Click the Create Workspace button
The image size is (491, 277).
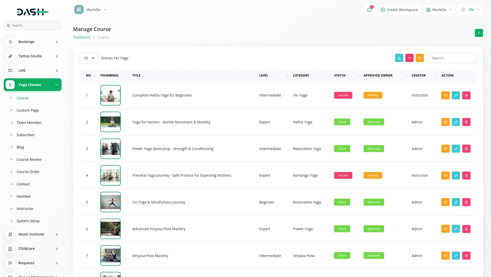coord(399,10)
